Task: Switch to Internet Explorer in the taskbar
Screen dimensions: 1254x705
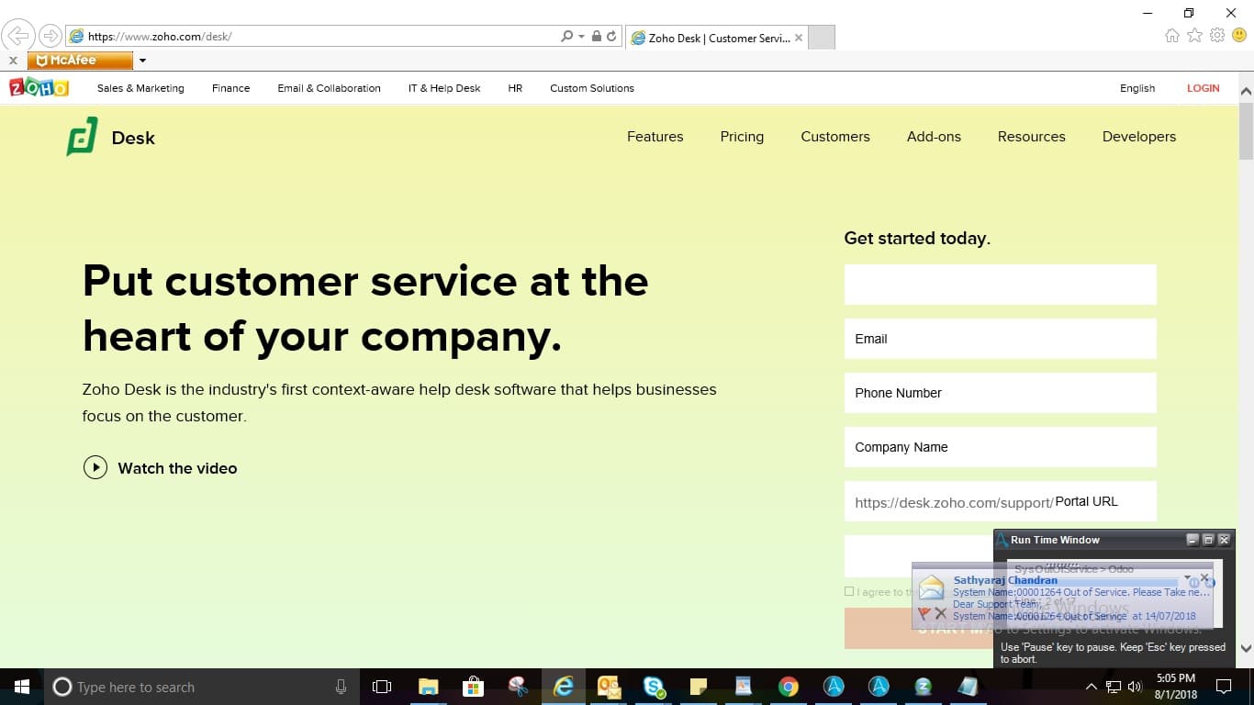Action: [x=563, y=687]
